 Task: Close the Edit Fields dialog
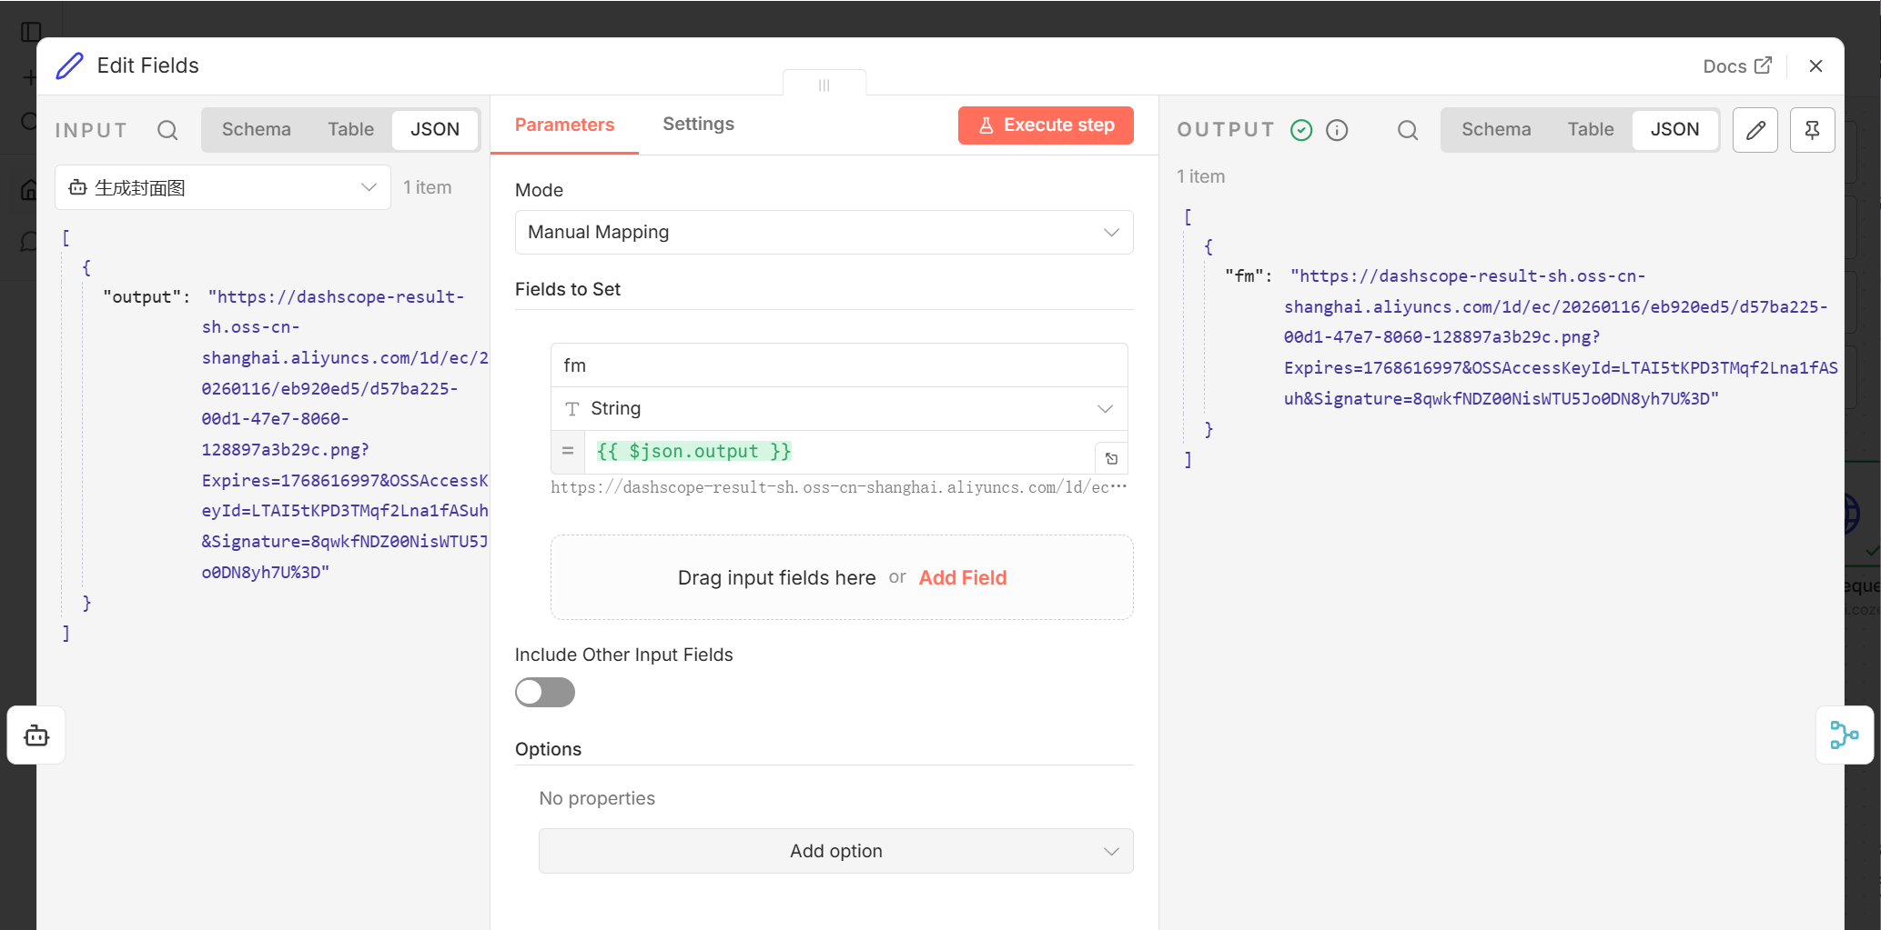(1815, 65)
